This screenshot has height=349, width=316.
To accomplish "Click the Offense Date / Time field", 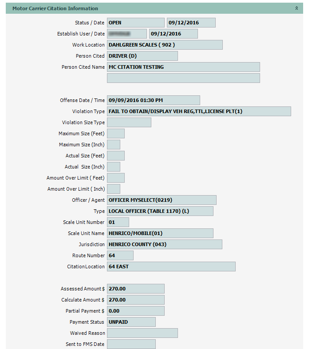I will click(x=153, y=100).
